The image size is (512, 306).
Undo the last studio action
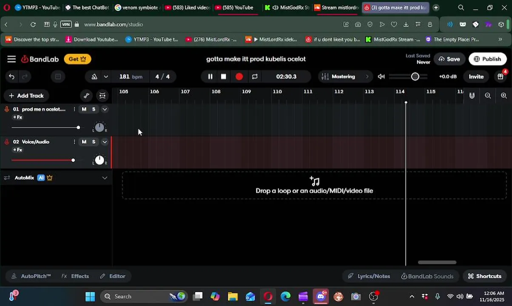11,76
